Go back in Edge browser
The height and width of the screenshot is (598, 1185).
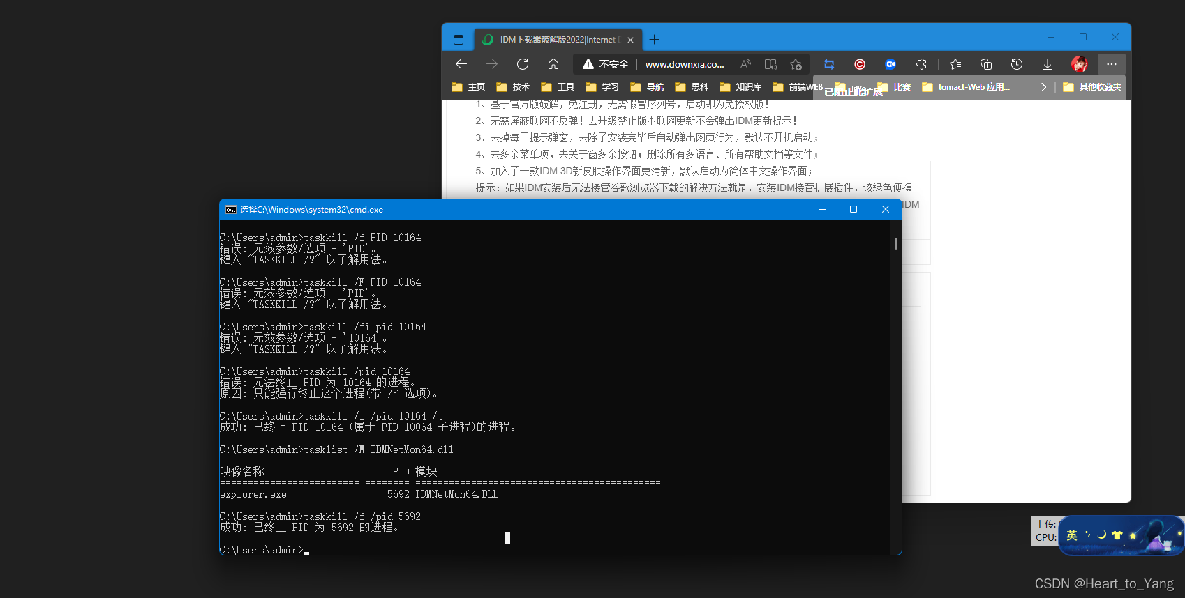click(x=461, y=64)
